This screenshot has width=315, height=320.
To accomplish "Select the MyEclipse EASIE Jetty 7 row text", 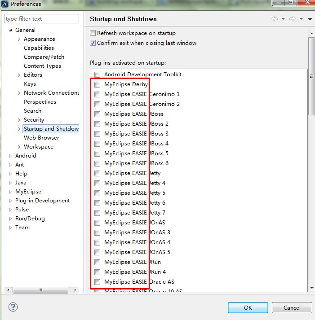I will (x=135, y=213).
